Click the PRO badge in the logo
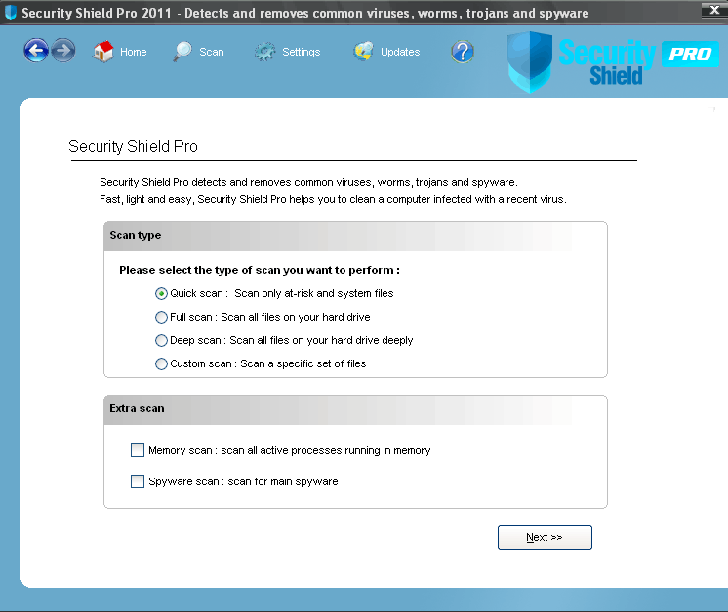Image resolution: width=728 pixels, height=612 pixels. coord(690,54)
